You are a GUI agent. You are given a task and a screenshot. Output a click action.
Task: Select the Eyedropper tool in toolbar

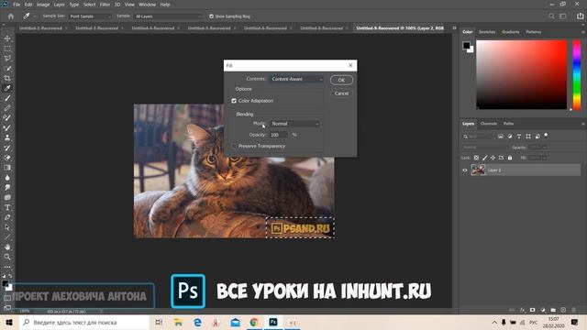click(7, 88)
